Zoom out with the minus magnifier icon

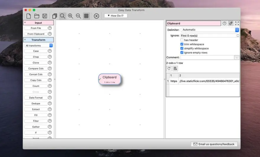coord(78,16)
